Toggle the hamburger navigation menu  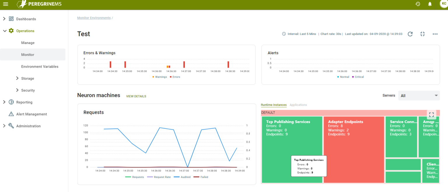tap(6, 4)
